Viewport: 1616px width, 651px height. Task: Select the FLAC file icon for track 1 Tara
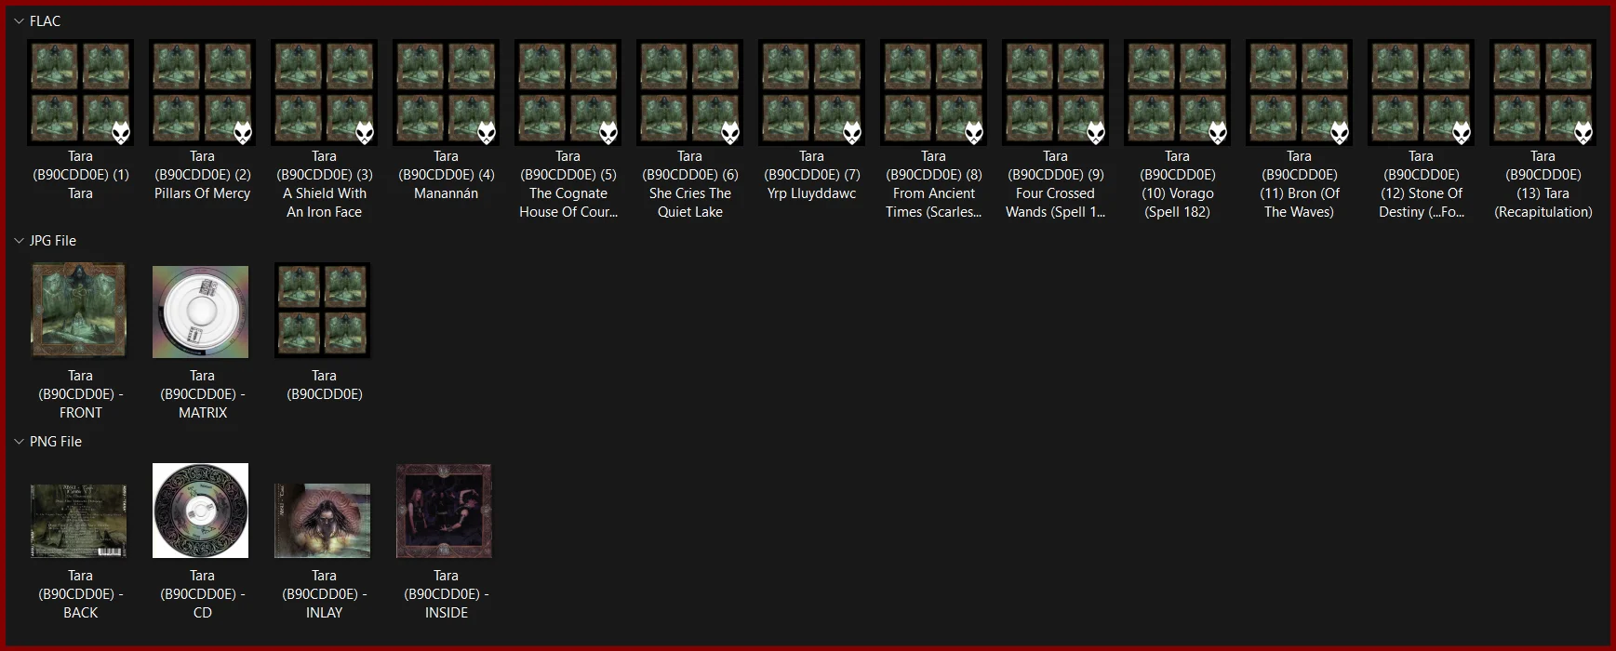[81, 93]
